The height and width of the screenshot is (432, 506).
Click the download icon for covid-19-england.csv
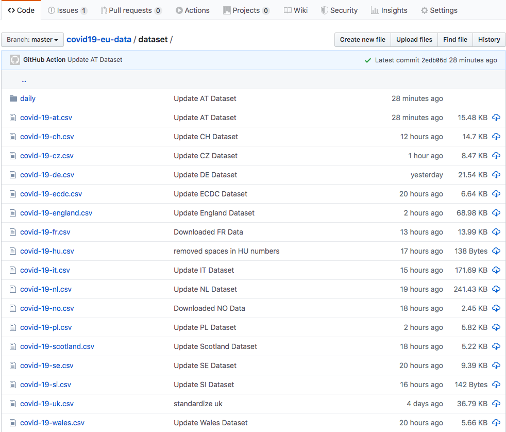496,213
